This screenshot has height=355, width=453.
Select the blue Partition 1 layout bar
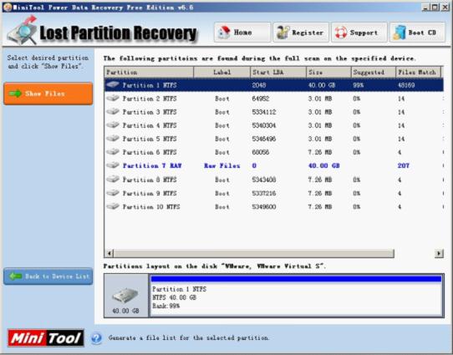pyautogui.click(x=296, y=278)
